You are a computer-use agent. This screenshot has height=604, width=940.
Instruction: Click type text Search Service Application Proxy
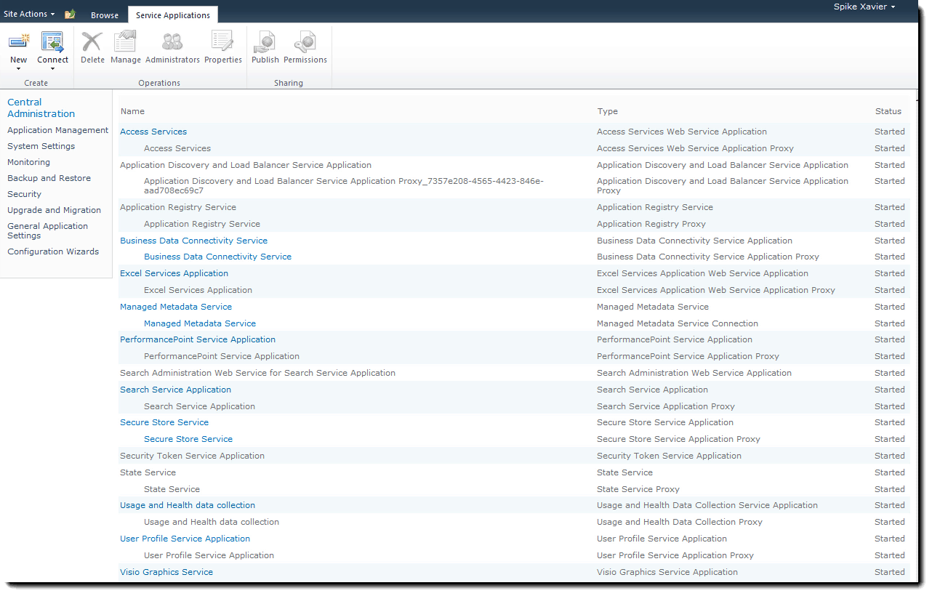pyautogui.click(x=666, y=406)
